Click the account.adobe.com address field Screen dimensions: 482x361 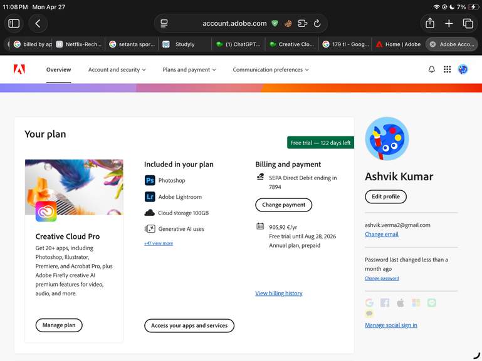point(234,23)
